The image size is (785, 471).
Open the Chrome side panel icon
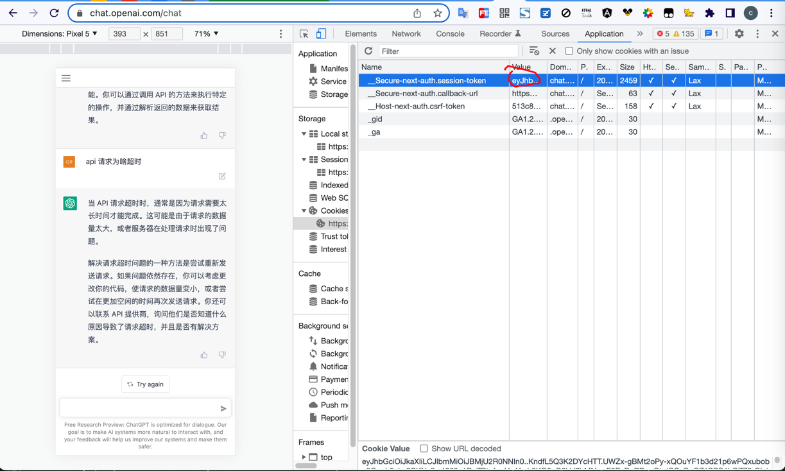(x=730, y=13)
